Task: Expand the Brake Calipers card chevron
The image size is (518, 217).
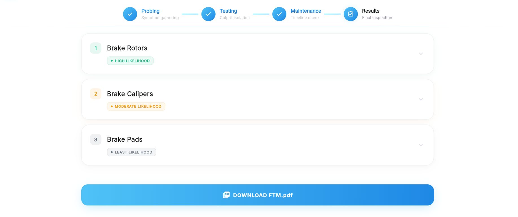Action: [421, 99]
